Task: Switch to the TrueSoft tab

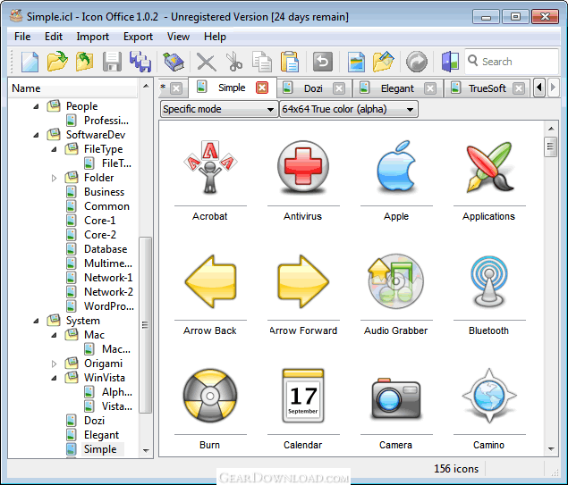Action: 487,88
